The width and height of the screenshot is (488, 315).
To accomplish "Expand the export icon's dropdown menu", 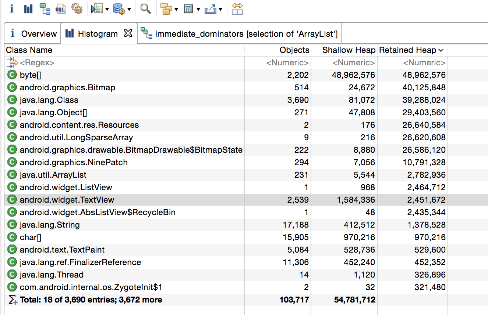I will [x=220, y=10].
